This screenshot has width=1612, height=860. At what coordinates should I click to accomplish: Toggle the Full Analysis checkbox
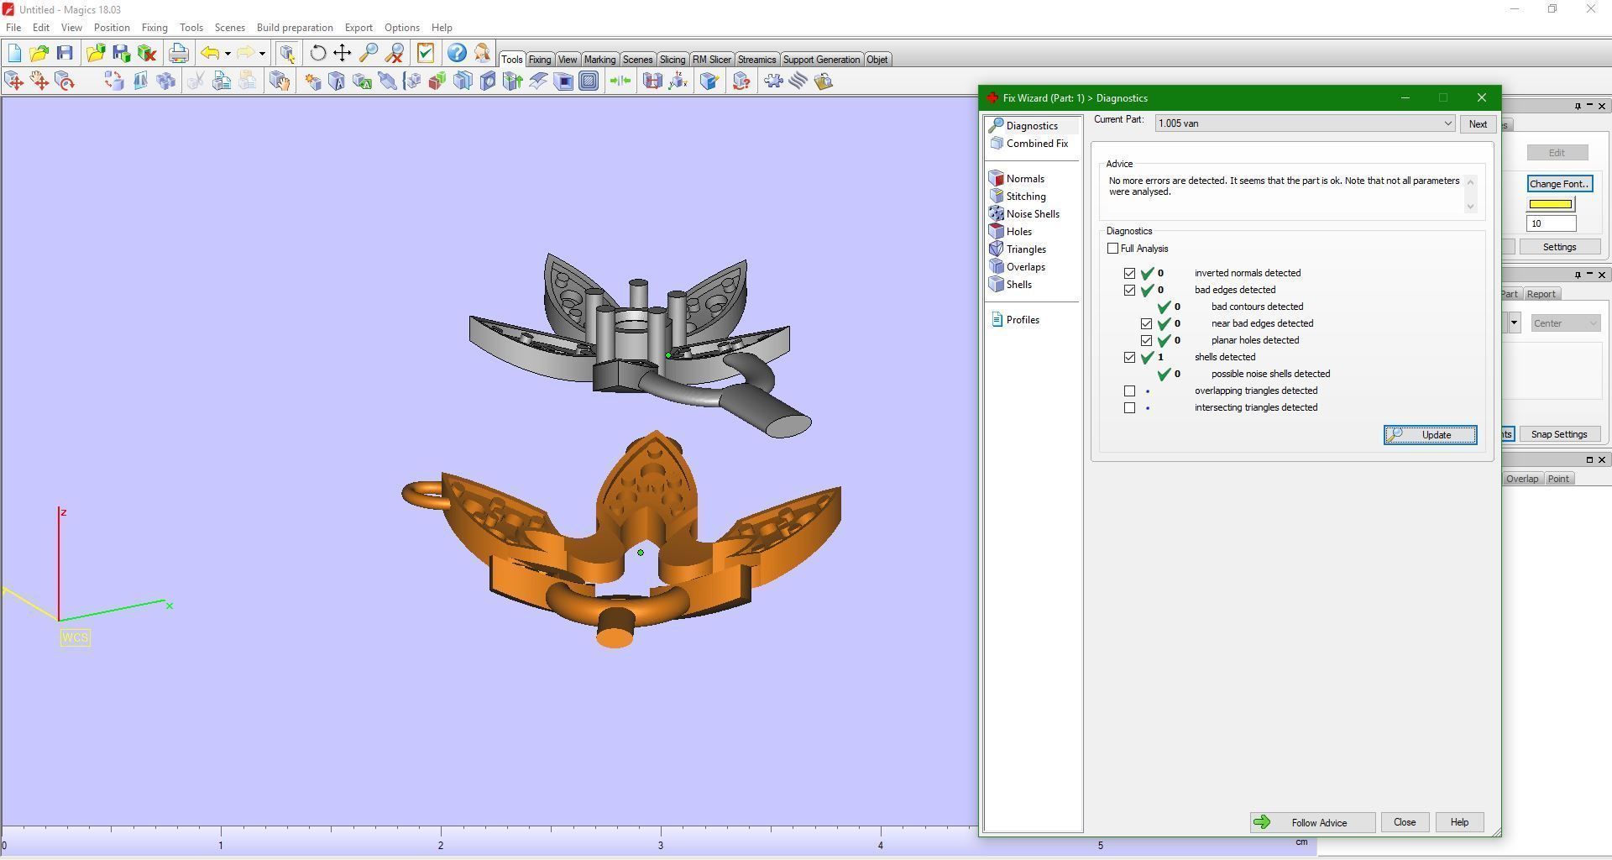(1113, 249)
